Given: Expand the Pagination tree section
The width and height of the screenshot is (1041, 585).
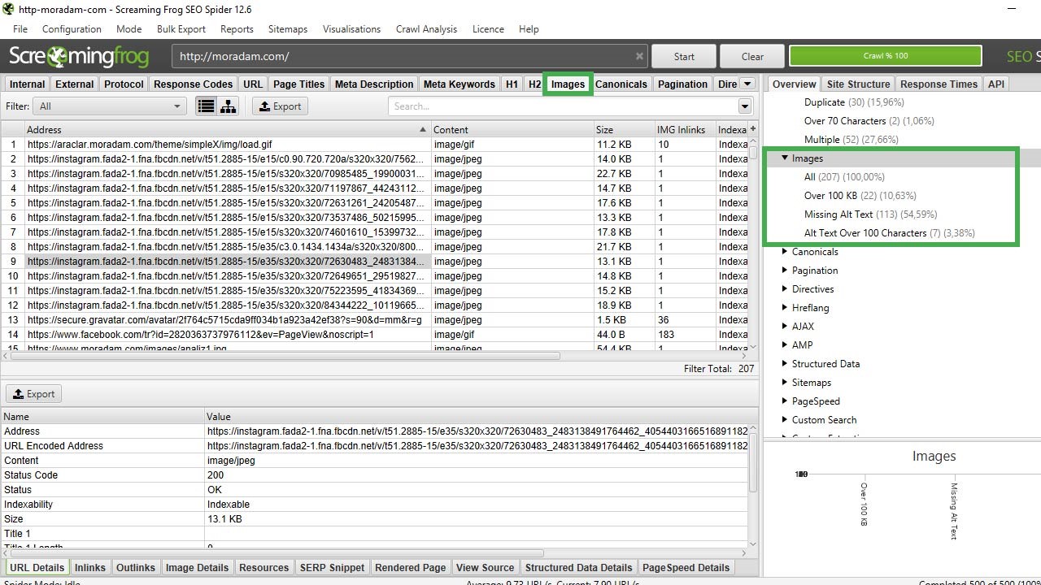Looking at the screenshot, I should coord(785,271).
